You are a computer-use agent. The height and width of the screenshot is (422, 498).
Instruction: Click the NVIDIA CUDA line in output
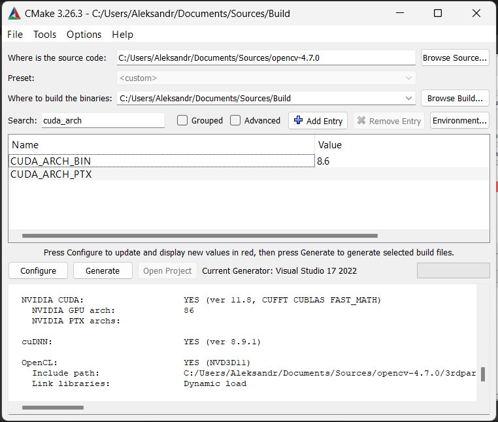click(x=201, y=300)
